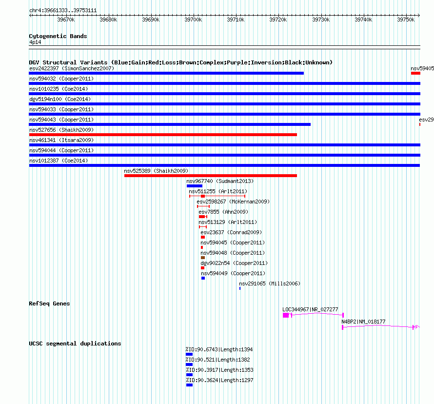The image size is (434, 404).
Task: Open dgv9022n54 (Cooper2011) label
Action: 234,263
